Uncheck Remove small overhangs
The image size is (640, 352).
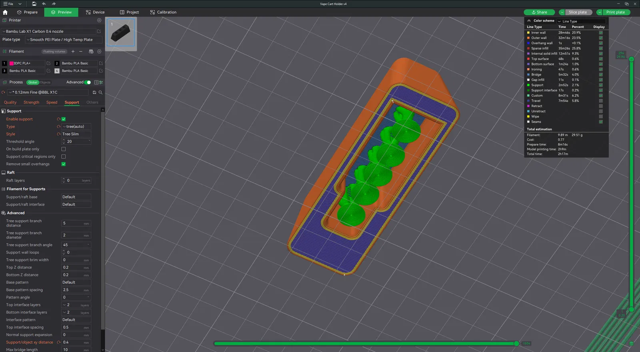click(64, 164)
